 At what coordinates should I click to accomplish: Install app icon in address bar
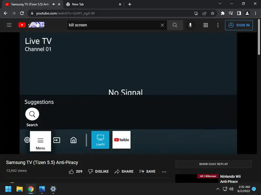coord(196,13)
